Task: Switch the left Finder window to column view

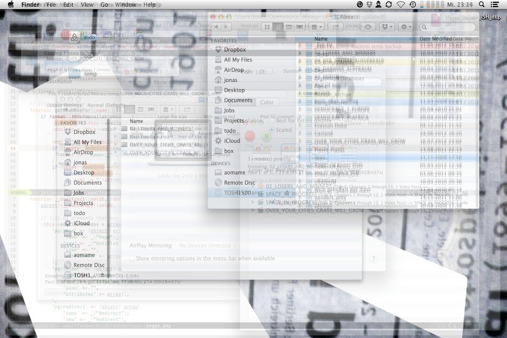Action: [x=140, y=109]
